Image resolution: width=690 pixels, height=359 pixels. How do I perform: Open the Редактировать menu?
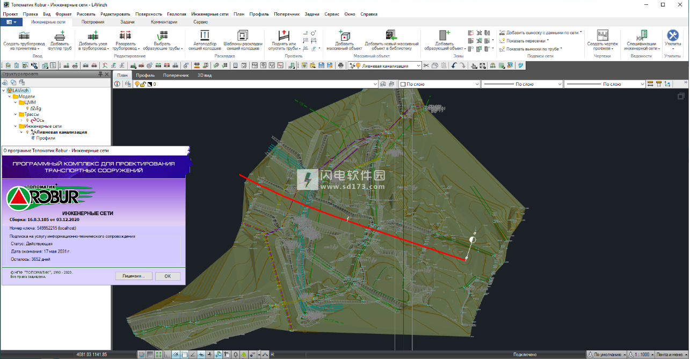point(114,13)
